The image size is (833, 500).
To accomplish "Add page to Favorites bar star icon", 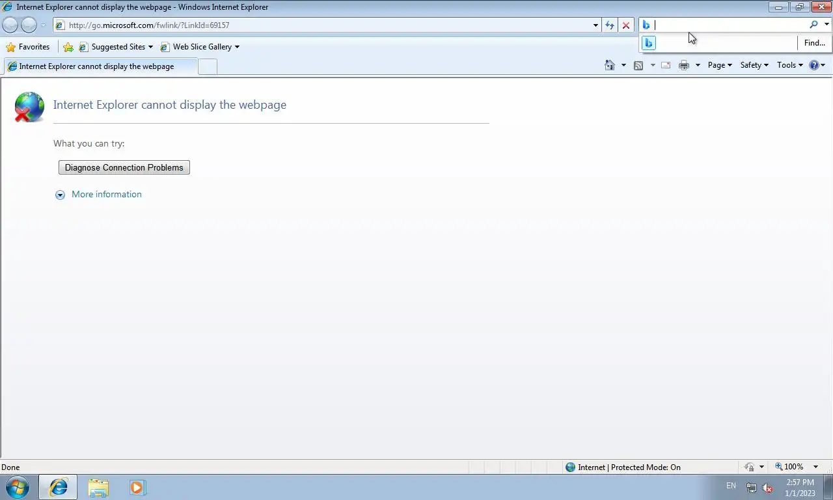I will point(68,47).
